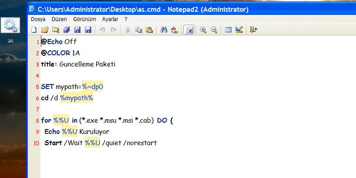
Task: Click 'Start' keyword on line 10
Action: (53, 143)
